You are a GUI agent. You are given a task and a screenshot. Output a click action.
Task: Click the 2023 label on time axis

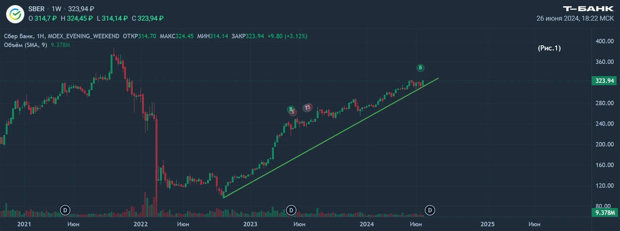pos(250,224)
